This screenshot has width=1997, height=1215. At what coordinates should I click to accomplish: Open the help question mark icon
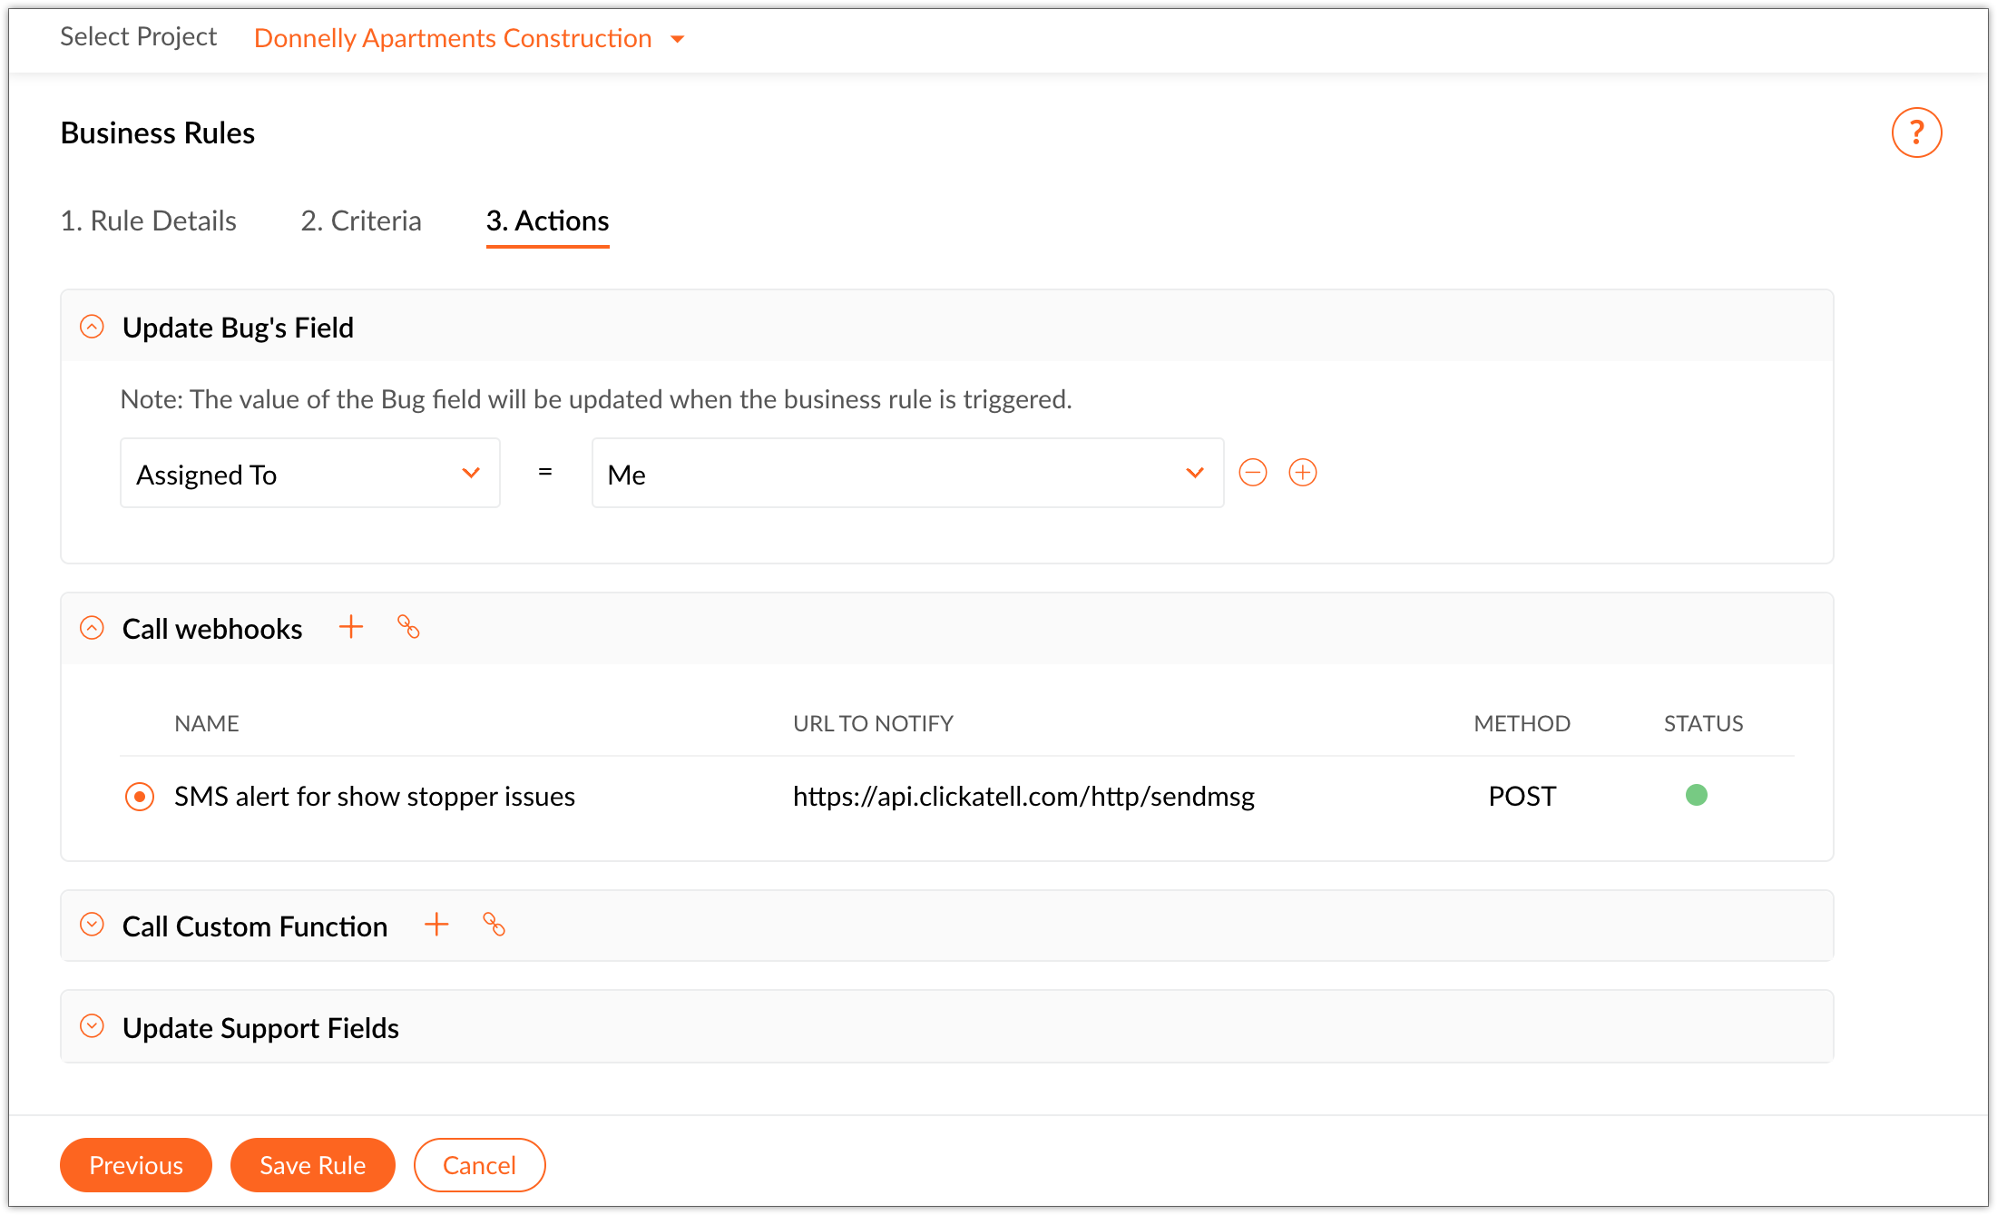click(x=1915, y=133)
